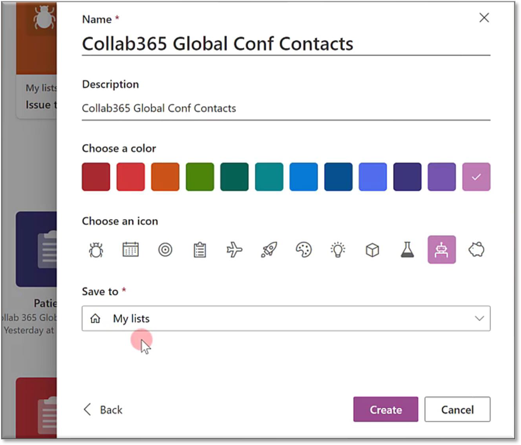Image resolution: width=521 pixels, height=445 pixels.
Task: Select the dark navy purple swatch
Action: 407,177
